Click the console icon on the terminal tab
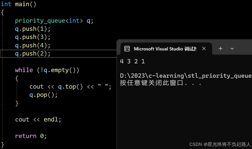Image resolution: width=252 pixels, height=149 pixels. pyautogui.click(x=127, y=49)
